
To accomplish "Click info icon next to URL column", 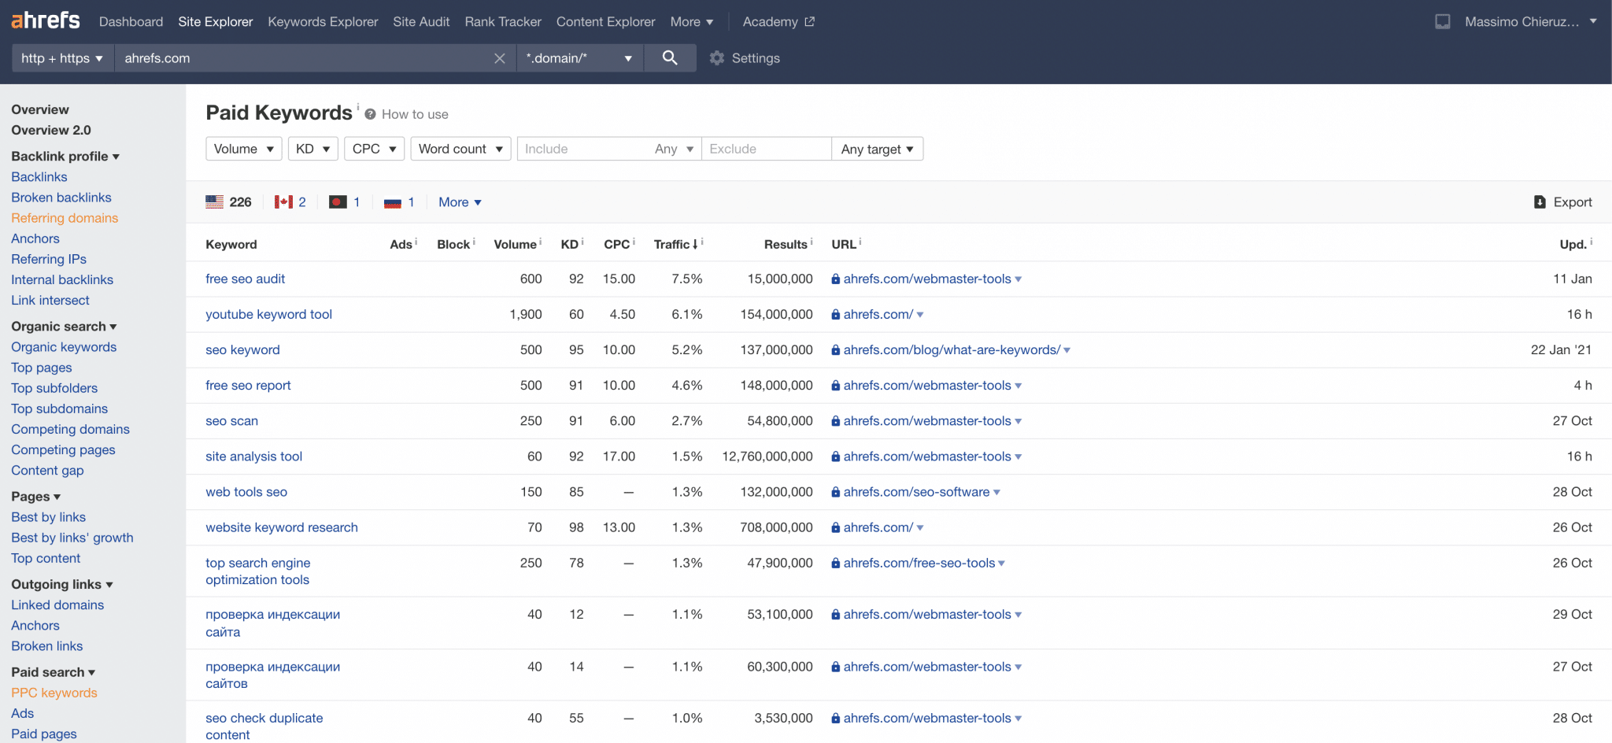I will (860, 242).
